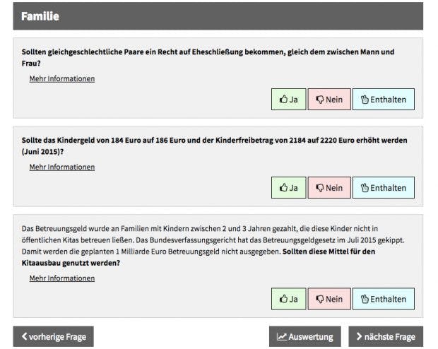The image size is (438, 349).
Task: Open the Auswertung results
Action: [x=305, y=336]
